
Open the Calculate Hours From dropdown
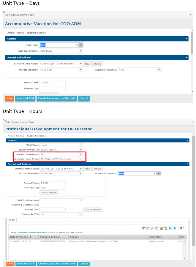[x=80, y=159]
